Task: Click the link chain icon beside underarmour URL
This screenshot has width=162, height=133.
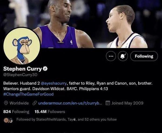Action: 35,103
